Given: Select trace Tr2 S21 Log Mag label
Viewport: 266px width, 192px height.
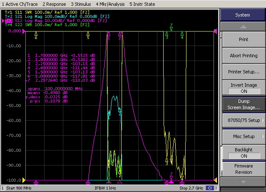Looking at the screenshot, I should [57, 17].
